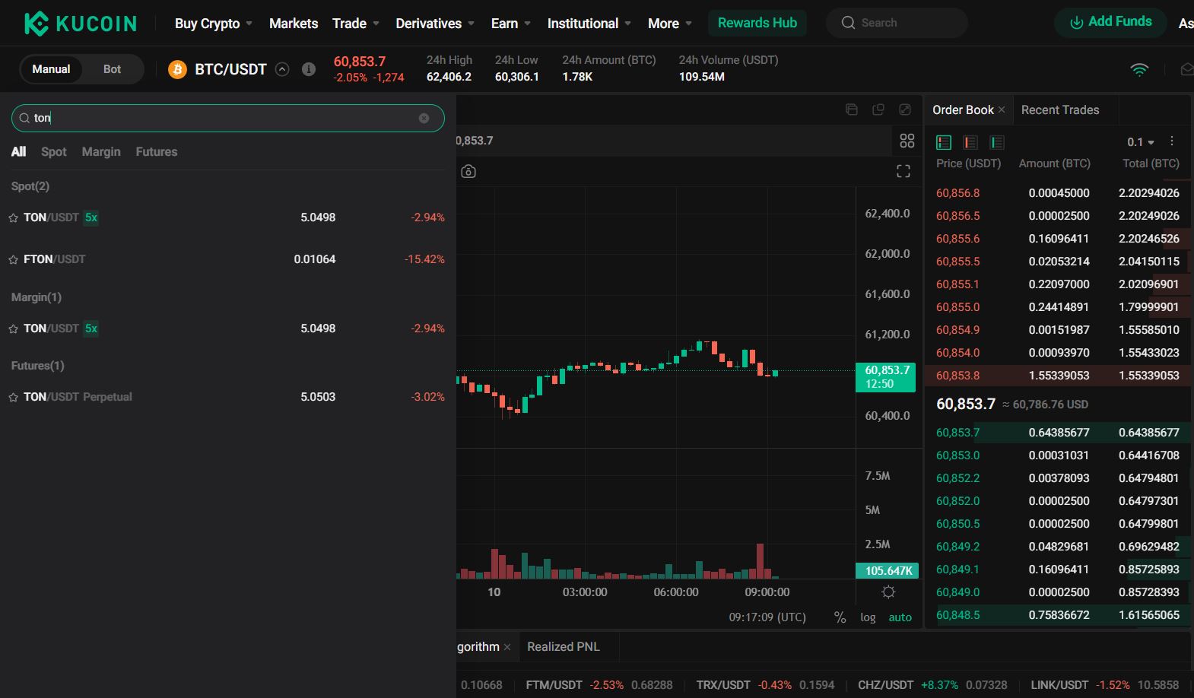Filter results by Margin

pos(101,152)
